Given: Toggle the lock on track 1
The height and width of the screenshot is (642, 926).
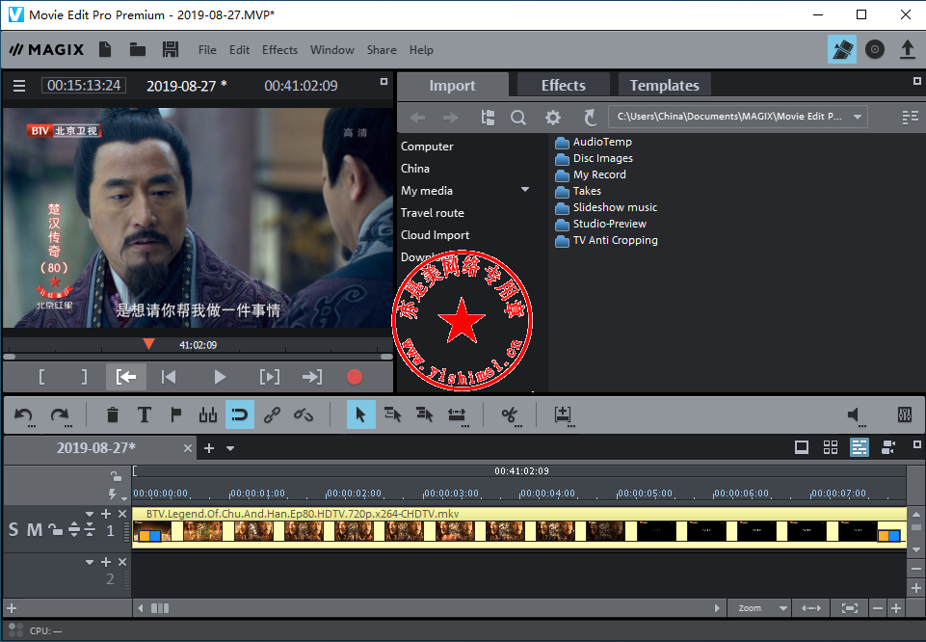Looking at the screenshot, I should pos(56,530).
